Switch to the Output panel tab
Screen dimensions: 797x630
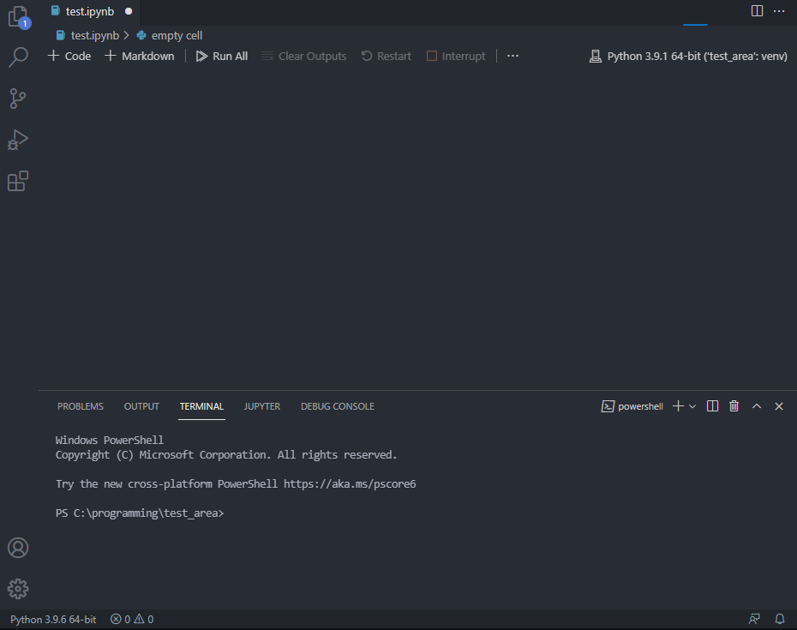(141, 406)
